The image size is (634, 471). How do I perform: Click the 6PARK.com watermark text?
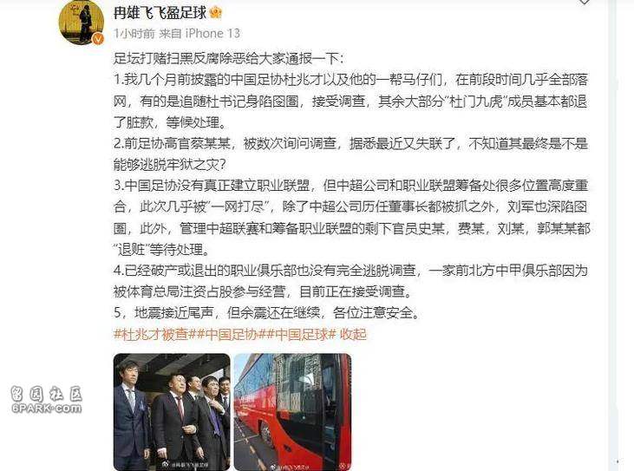[x=47, y=408]
